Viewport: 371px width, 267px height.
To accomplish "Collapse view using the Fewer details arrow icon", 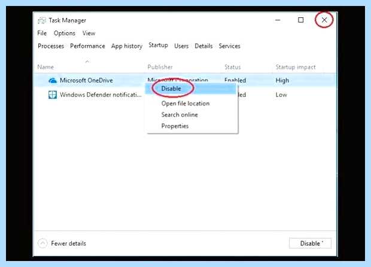I will coord(42,243).
